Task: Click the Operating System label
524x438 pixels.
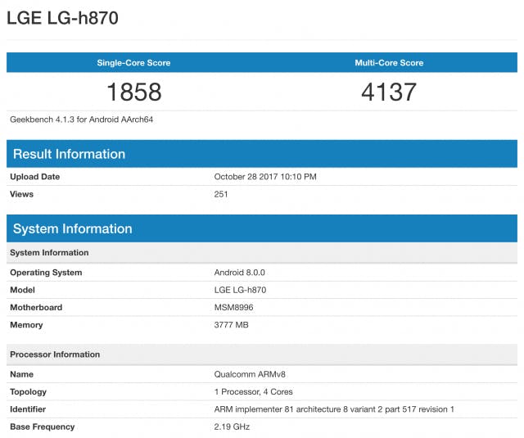Action: pyautogui.click(x=46, y=273)
